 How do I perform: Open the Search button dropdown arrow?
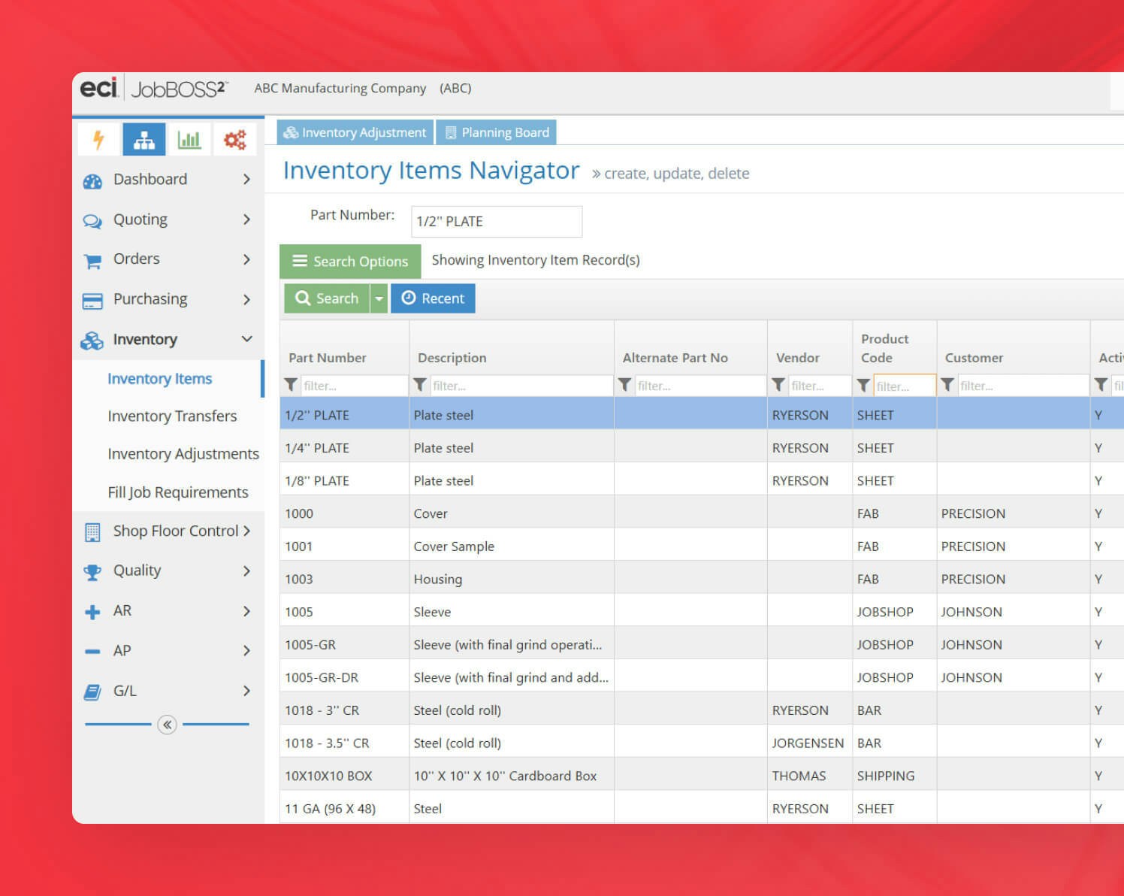point(379,298)
